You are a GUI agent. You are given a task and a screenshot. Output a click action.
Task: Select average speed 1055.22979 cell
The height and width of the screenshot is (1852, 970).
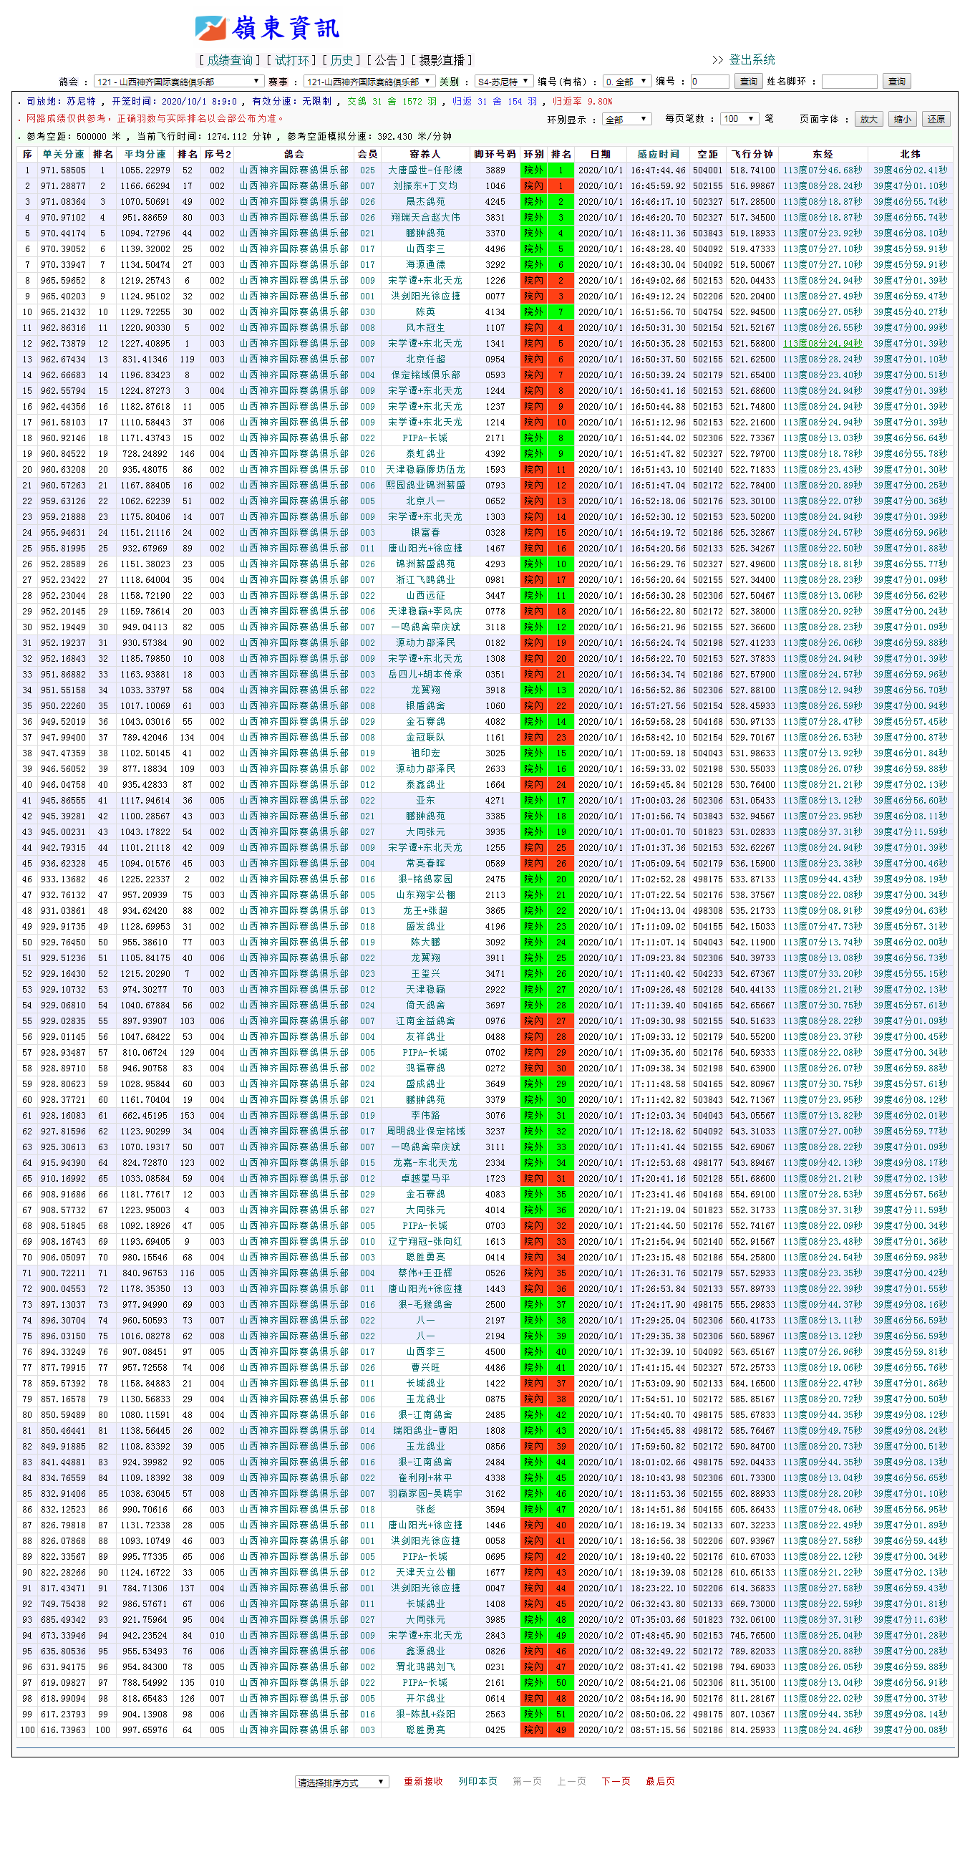[x=145, y=170]
